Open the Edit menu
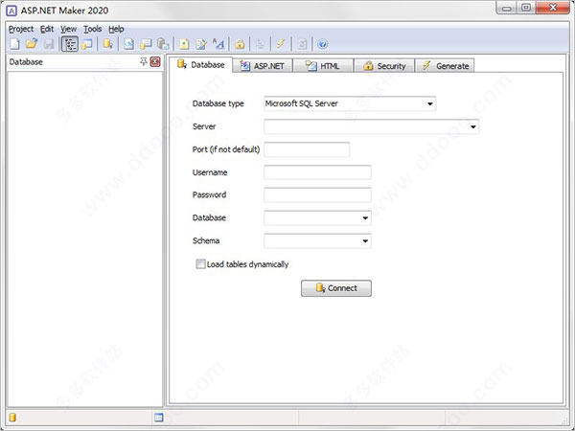 click(47, 29)
